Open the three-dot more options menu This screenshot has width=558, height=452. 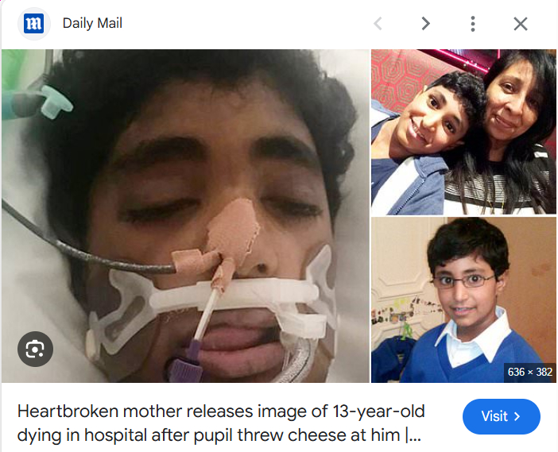tap(473, 24)
